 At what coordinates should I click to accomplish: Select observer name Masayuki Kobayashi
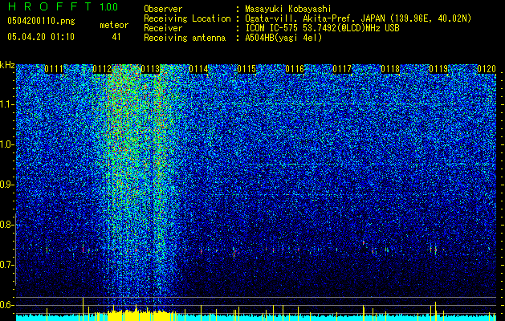[287, 9]
